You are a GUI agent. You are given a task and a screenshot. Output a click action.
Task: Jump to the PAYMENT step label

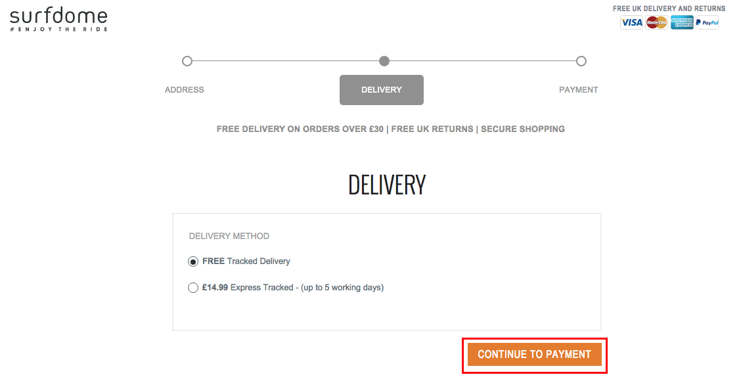pos(579,90)
